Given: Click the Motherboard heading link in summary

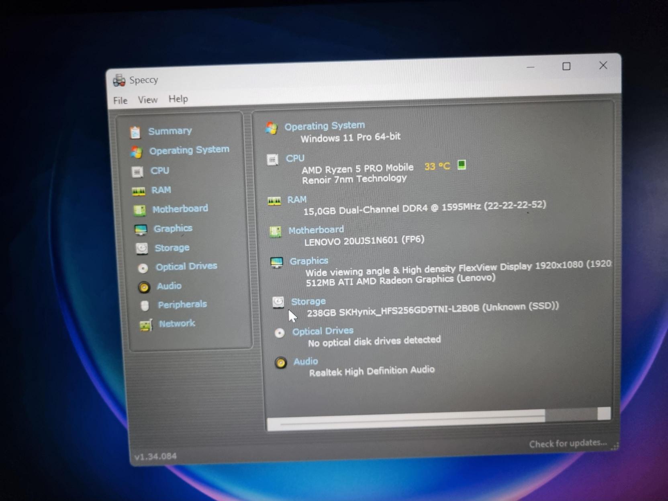Looking at the screenshot, I should [316, 230].
